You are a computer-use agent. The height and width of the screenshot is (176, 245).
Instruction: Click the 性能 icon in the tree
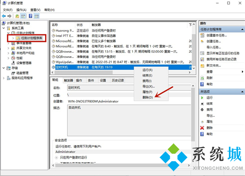(13, 58)
